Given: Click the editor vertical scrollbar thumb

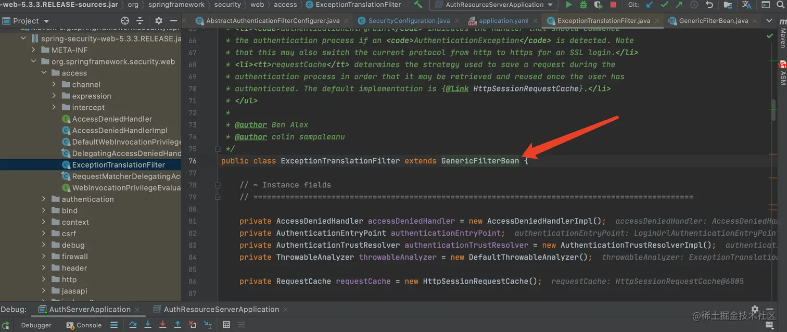Looking at the screenshot, I should point(774,110).
